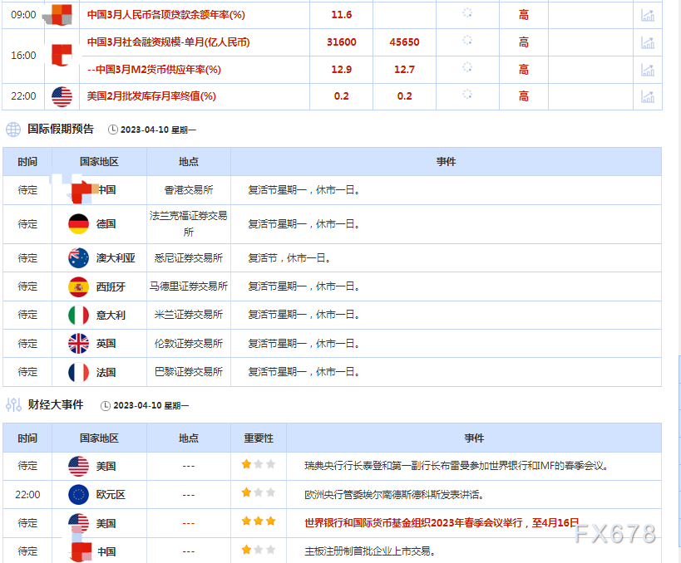Click the globe icon beside 国际假期预告

[12, 130]
